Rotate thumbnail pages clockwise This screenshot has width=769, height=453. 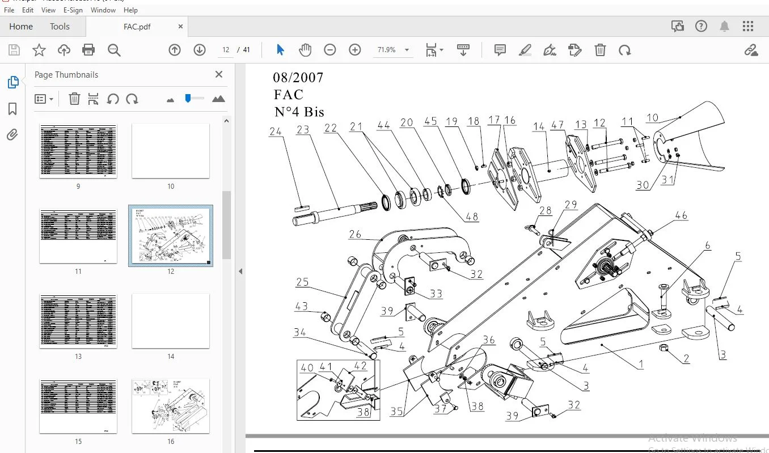(132, 99)
